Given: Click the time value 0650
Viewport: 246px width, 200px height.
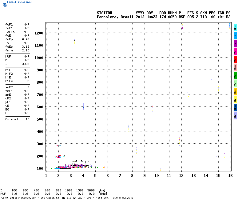Looking at the screenshot, I should [172, 17].
